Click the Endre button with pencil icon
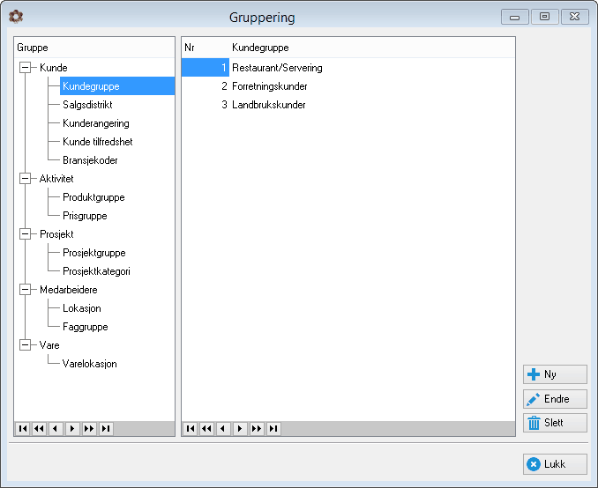The image size is (598, 488). [x=555, y=399]
